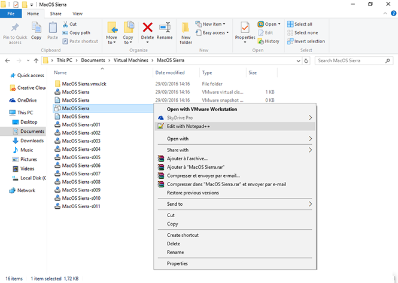The height and width of the screenshot is (283, 398).
Task: Select Downloads in navigation pane
Action: 28,141
